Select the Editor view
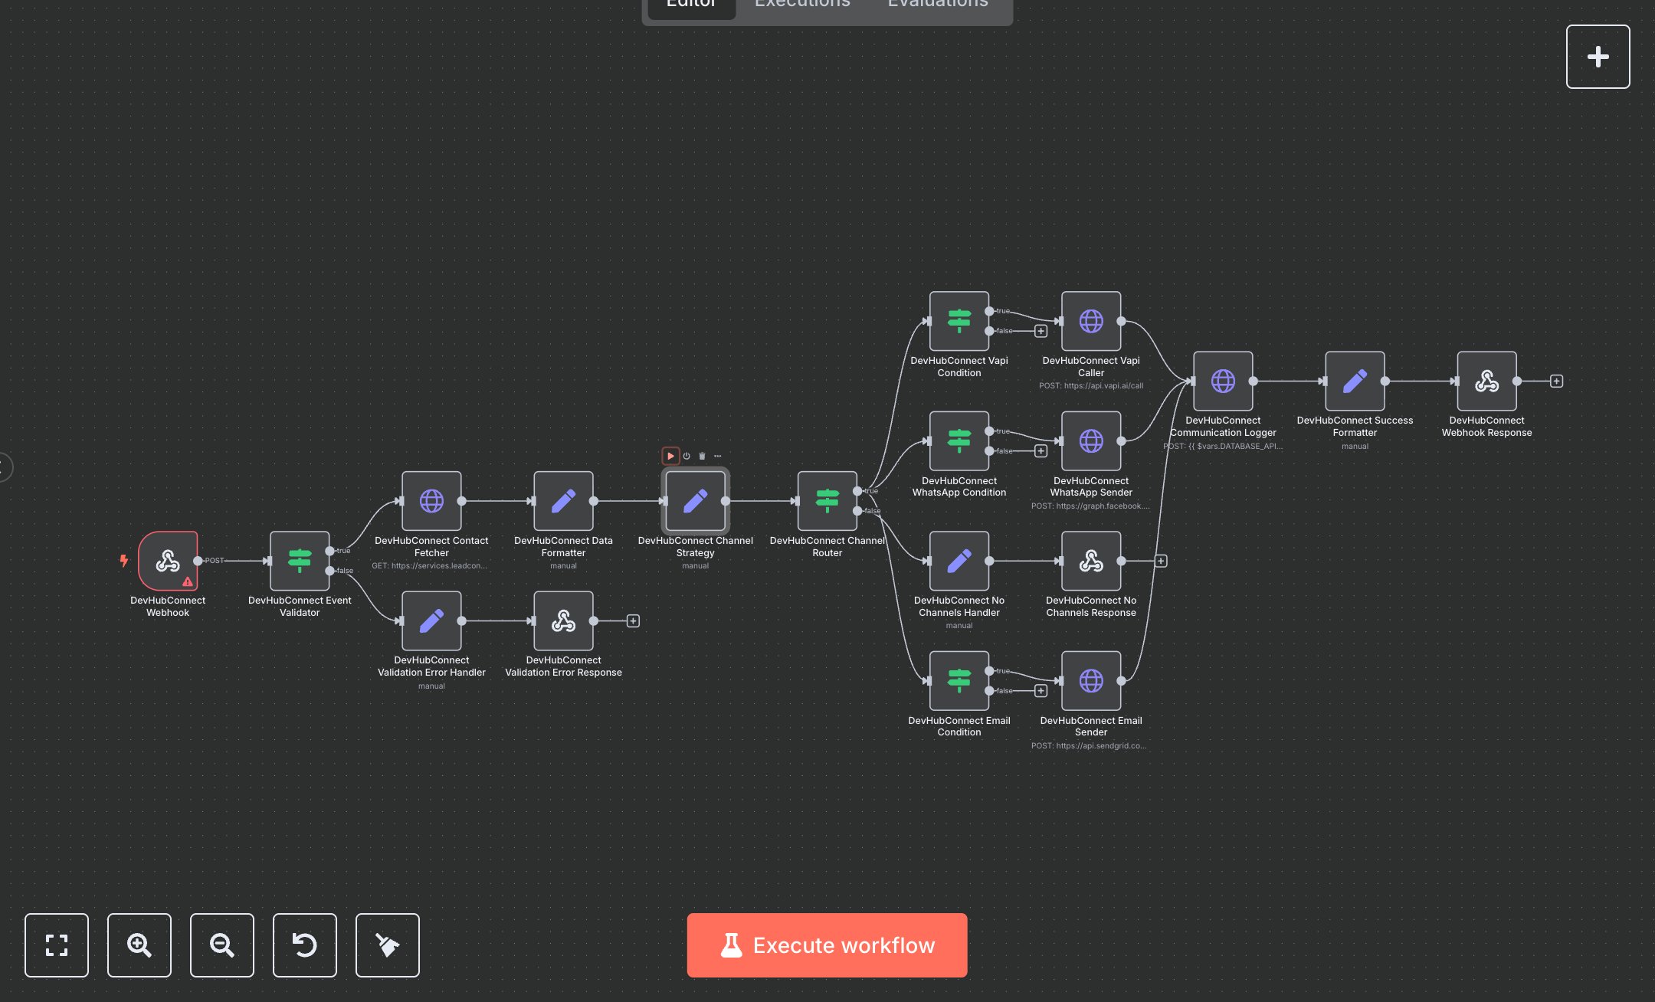This screenshot has width=1655, height=1002. [690, 6]
